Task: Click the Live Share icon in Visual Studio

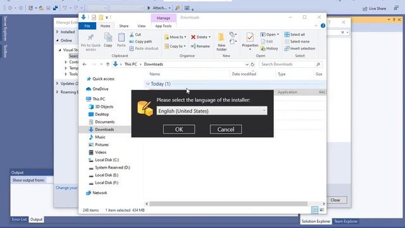Action: [x=365, y=8]
